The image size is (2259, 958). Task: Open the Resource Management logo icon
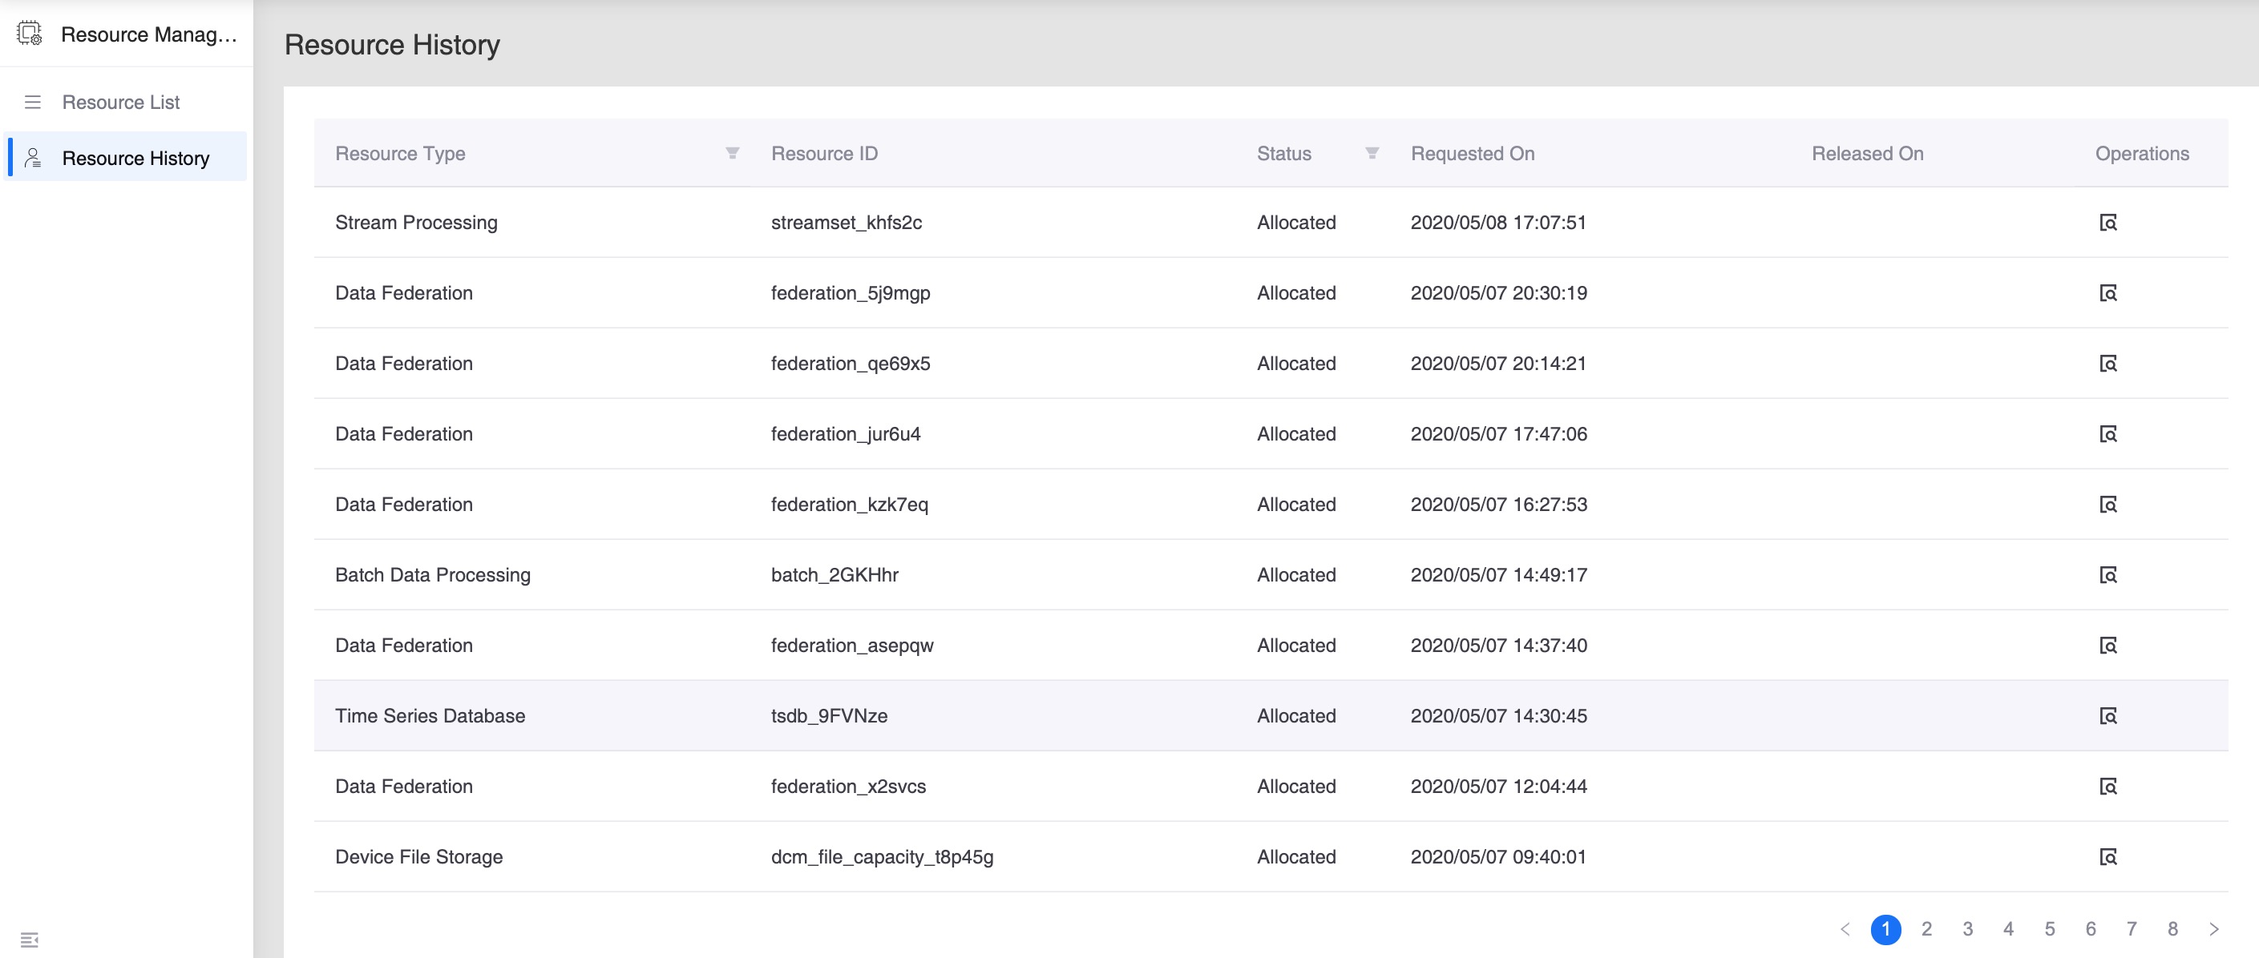point(29,34)
